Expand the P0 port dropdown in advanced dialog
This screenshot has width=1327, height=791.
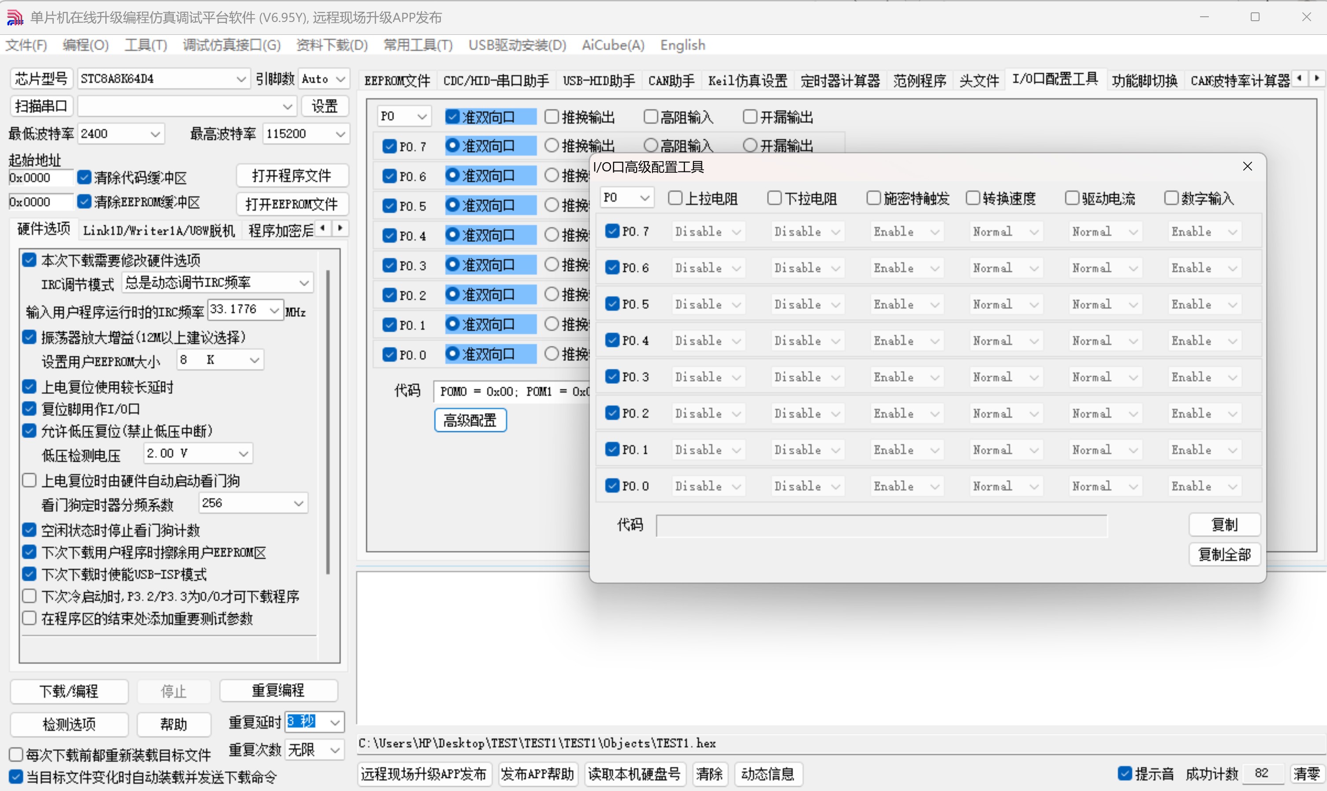click(x=645, y=198)
